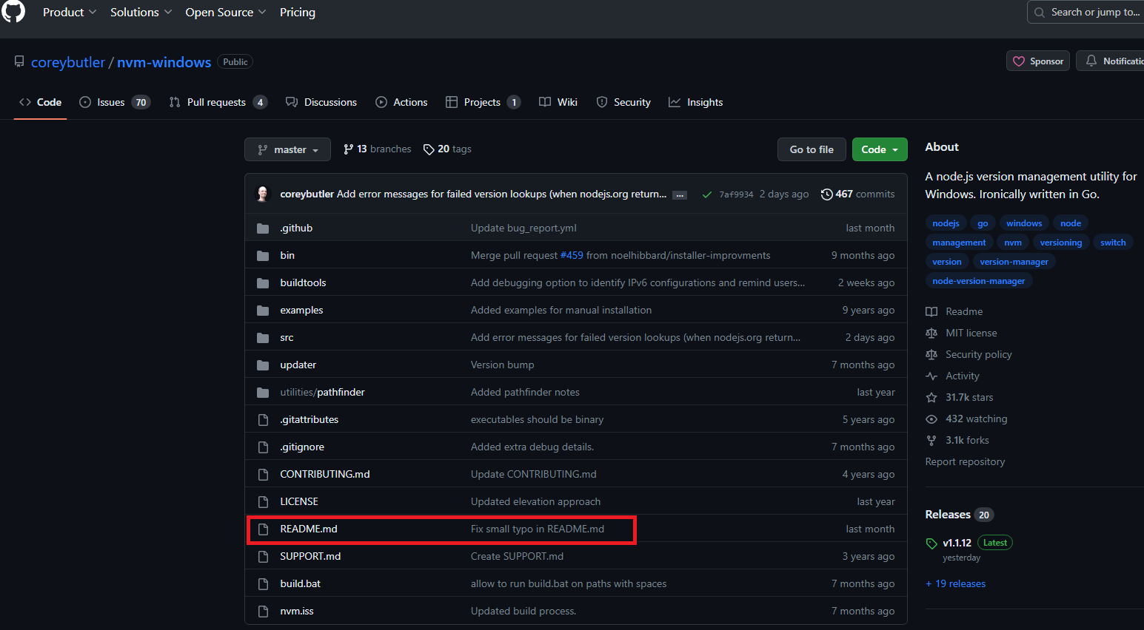Image resolution: width=1144 pixels, height=630 pixels.
Task: Click the Notifications bell button
Action: point(1111,61)
